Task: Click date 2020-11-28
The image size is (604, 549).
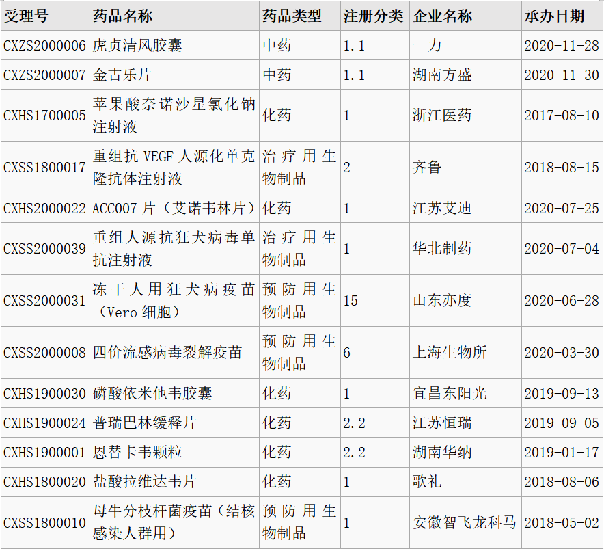Action: click(x=561, y=46)
